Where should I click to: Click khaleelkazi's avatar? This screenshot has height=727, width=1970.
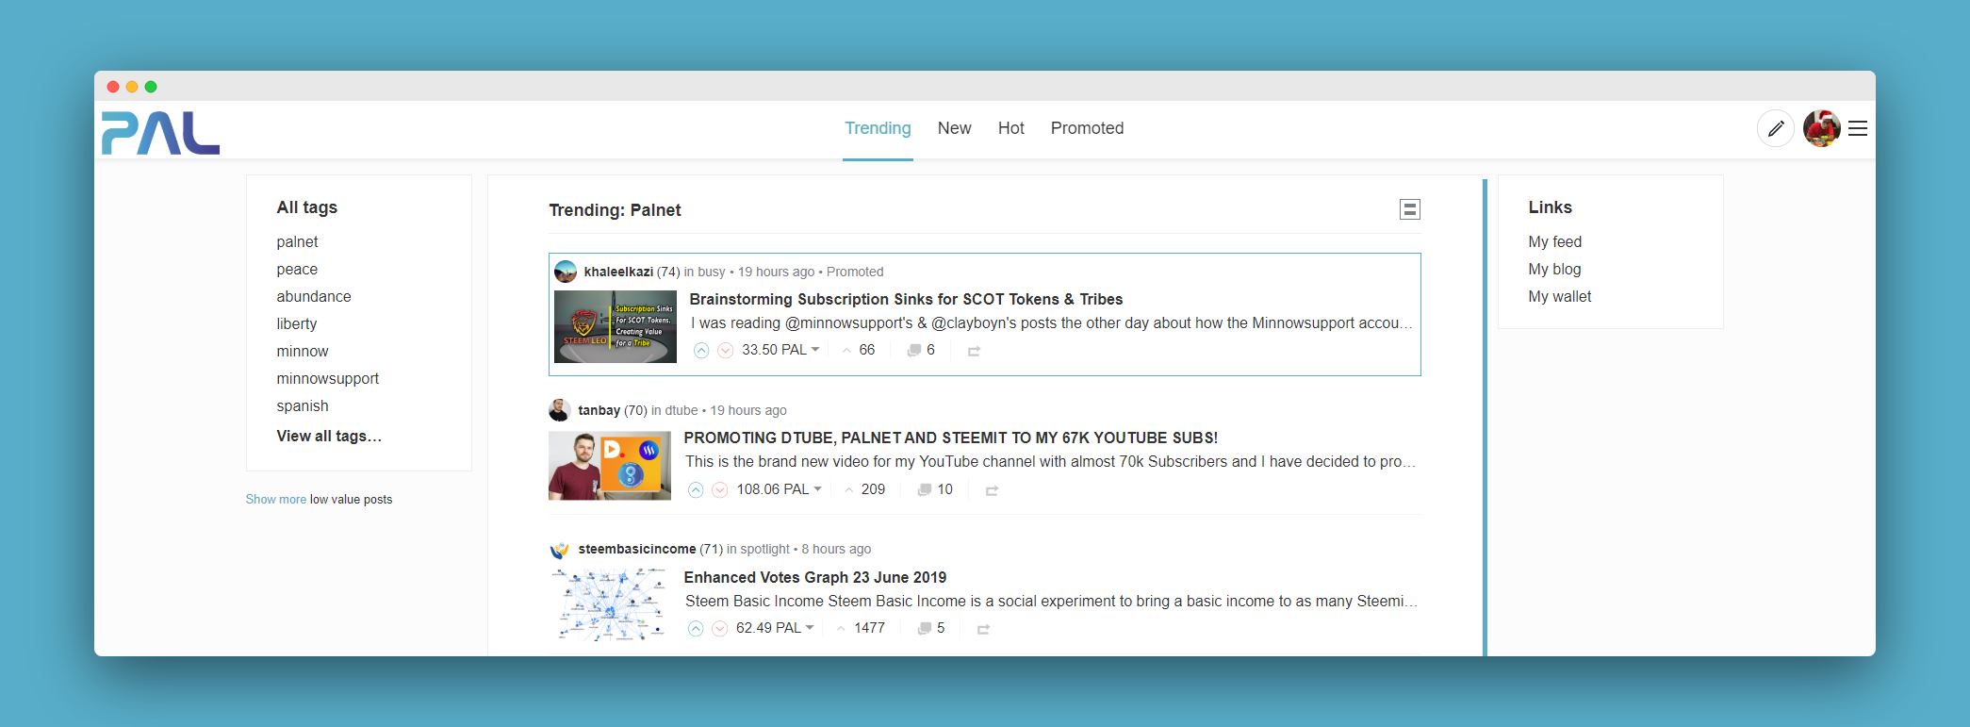[x=566, y=272]
